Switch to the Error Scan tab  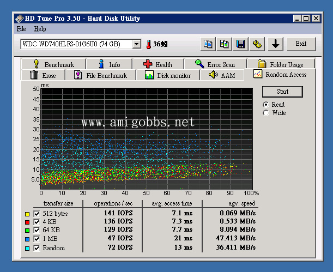click(215, 64)
